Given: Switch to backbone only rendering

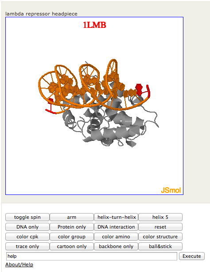Looking at the screenshot, I should [x=116, y=246].
